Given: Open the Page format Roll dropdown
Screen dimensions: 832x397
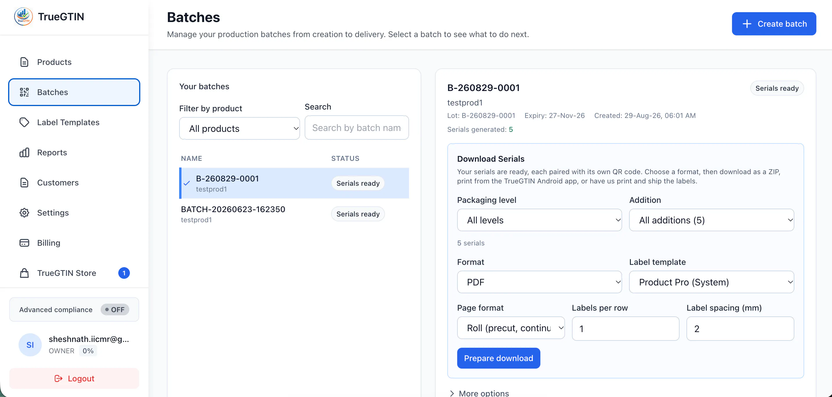Looking at the screenshot, I should (511, 328).
